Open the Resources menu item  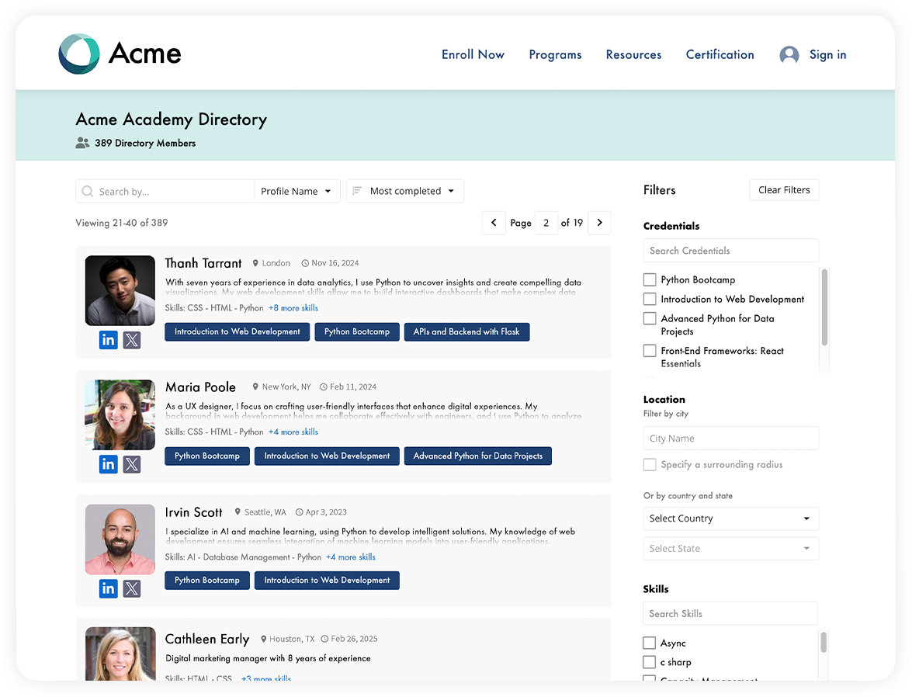click(x=633, y=54)
